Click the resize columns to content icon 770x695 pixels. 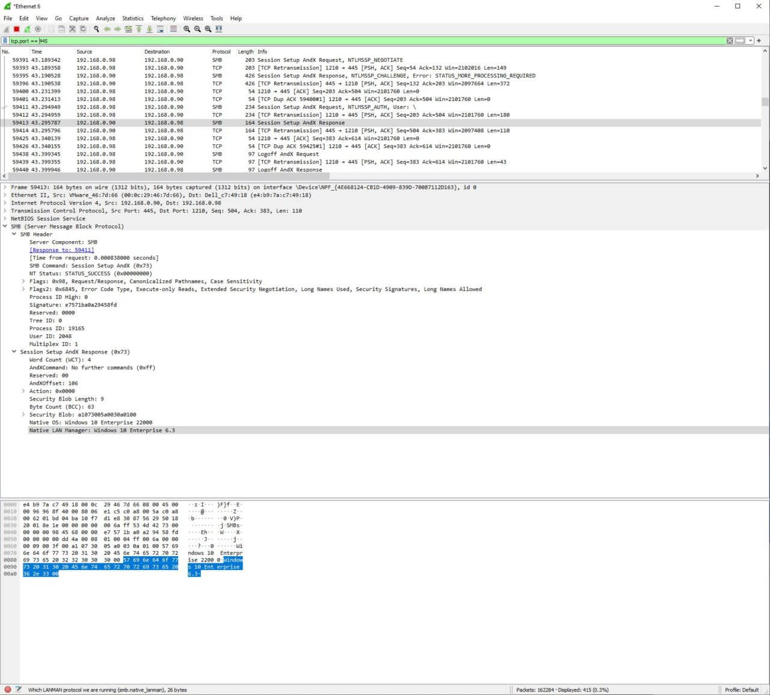[x=219, y=29]
